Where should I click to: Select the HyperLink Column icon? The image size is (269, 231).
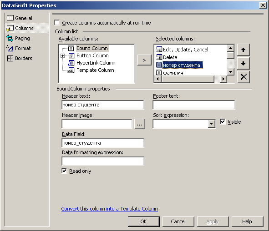coord(71,63)
